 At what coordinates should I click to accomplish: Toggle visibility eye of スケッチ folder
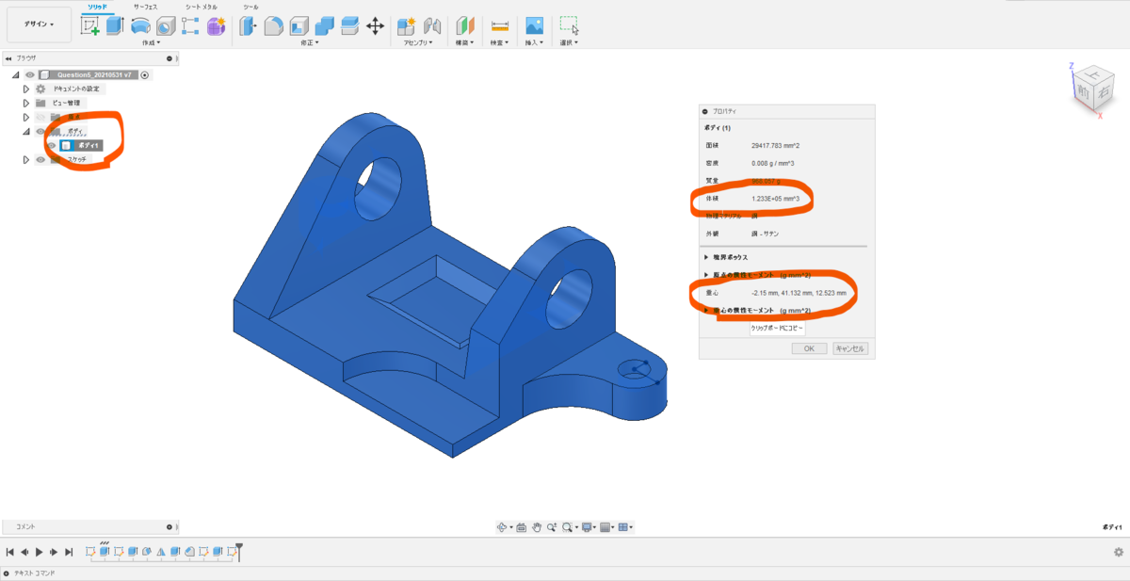pyautogui.click(x=40, y=159)
